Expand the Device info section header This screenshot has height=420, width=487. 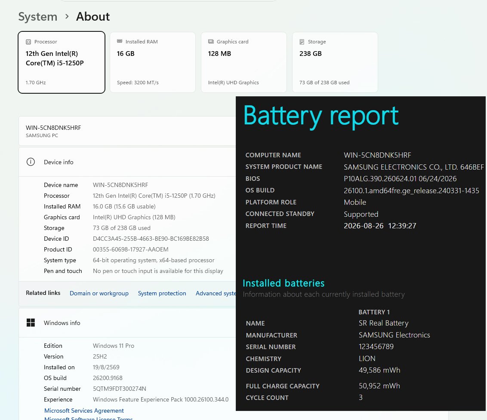pos(127,162)
